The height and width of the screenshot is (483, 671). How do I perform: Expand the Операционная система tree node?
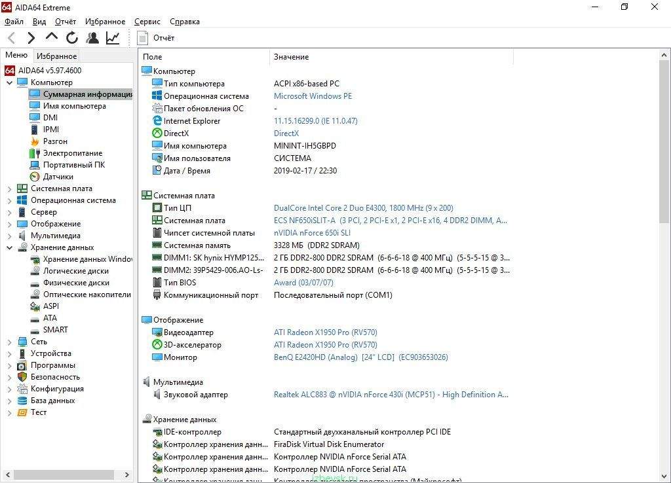click(x=9, y=200)
